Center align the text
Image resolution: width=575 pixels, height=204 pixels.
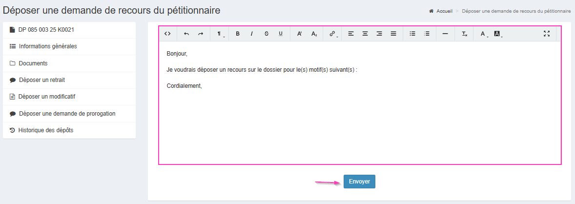pyautogui.click(x=365, y=34)
